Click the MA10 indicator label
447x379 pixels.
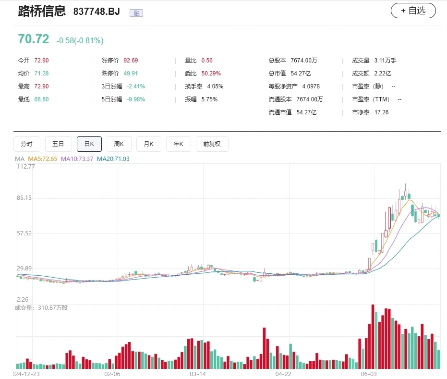pos(77,159)
